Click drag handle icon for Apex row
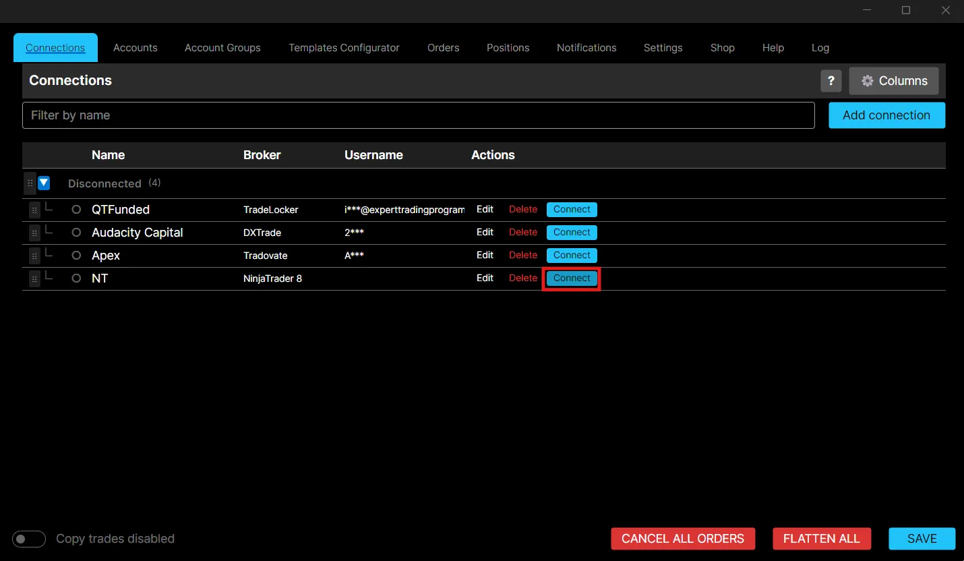This screenshot has width=964, height=561. 34,256
